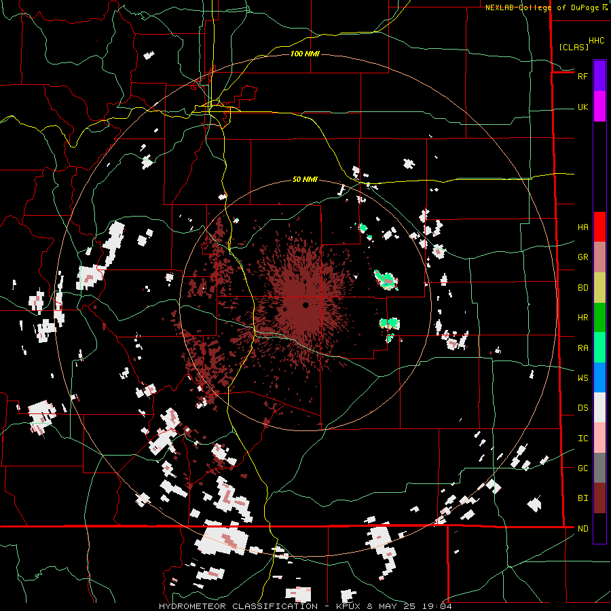Viewport: 611px width, 611px height.
Task: Click the "100 NMI" range ring label
Action: 305,54
